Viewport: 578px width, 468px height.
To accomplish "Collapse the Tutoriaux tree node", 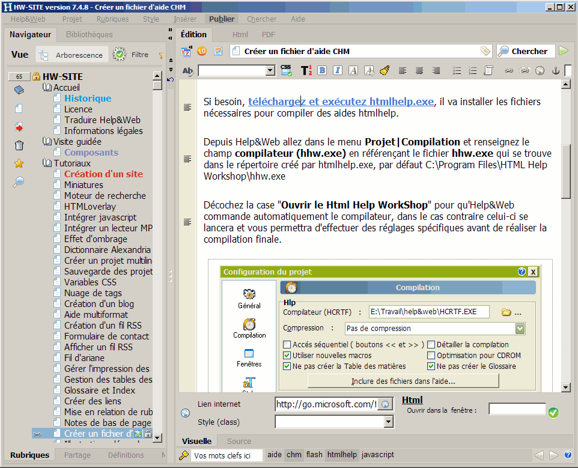I will pos(47,163).
